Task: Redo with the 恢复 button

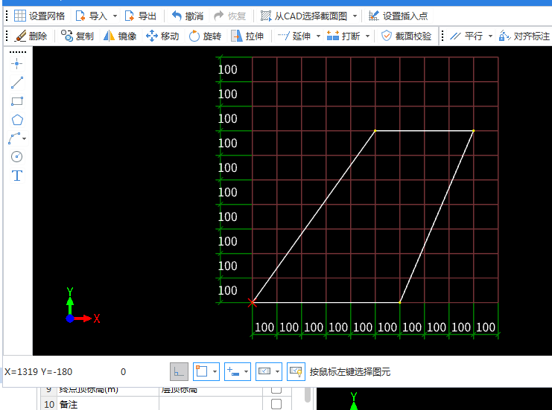Action: (230, 16)
